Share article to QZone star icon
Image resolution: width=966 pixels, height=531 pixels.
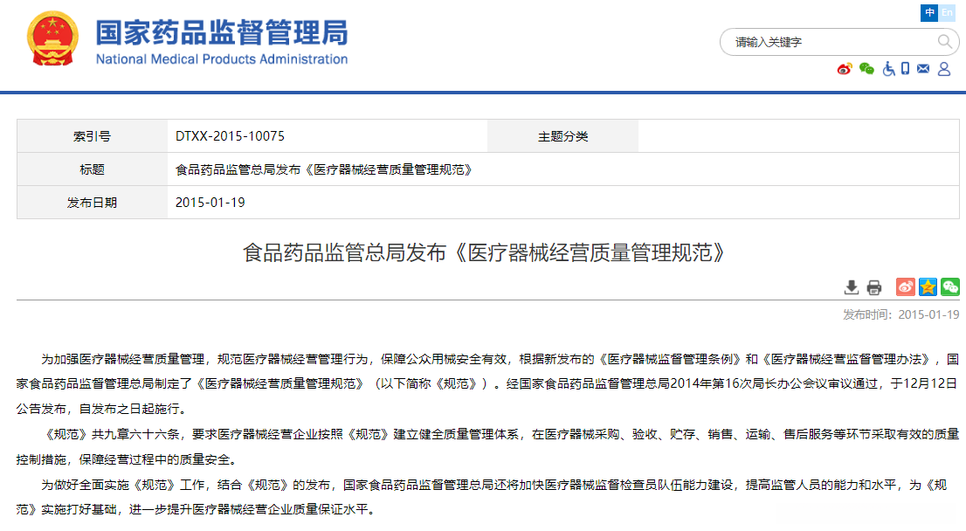point(928,286)
